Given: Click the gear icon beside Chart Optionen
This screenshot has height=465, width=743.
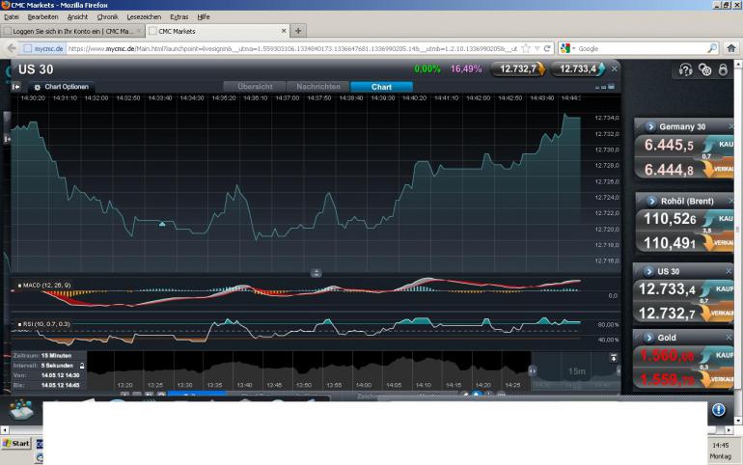Looking at the screenshot, I should pyautogui.click(x=37, y=87).
